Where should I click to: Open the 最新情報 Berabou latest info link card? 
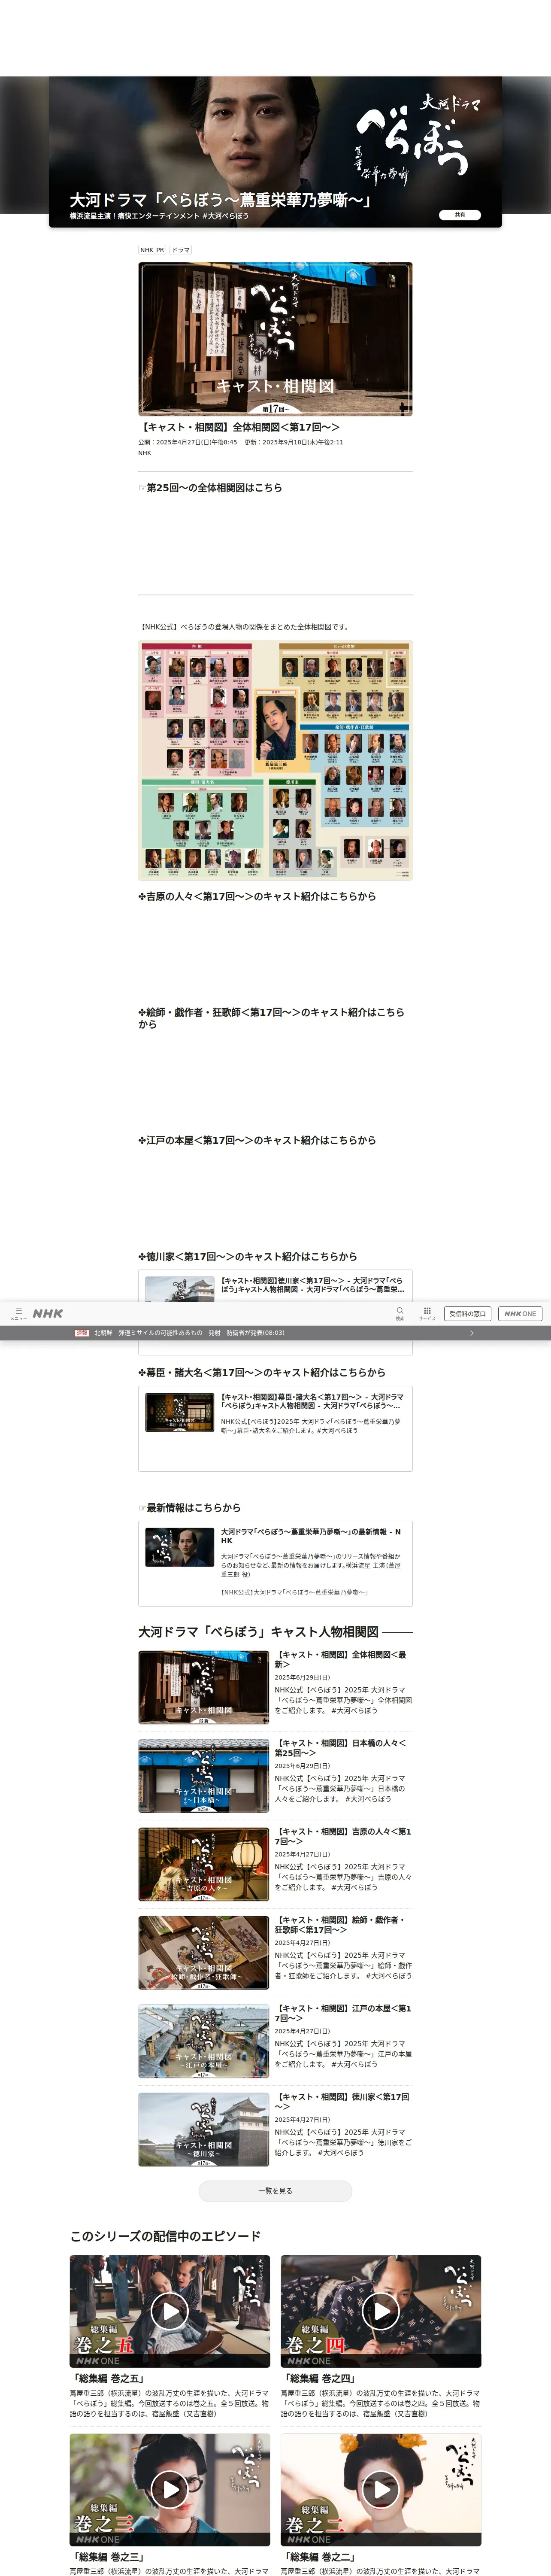[x=275, y=1563]
